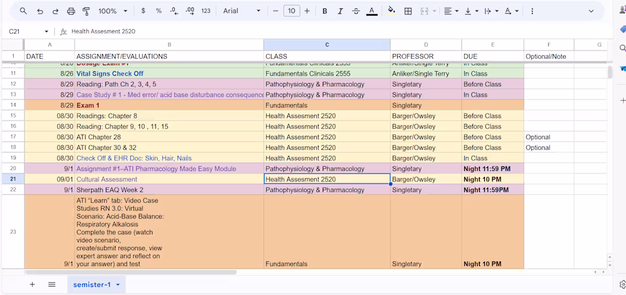Click the vertical scrollbar thumb
This screenshot has width=626, height=295.
coord(609,73)
